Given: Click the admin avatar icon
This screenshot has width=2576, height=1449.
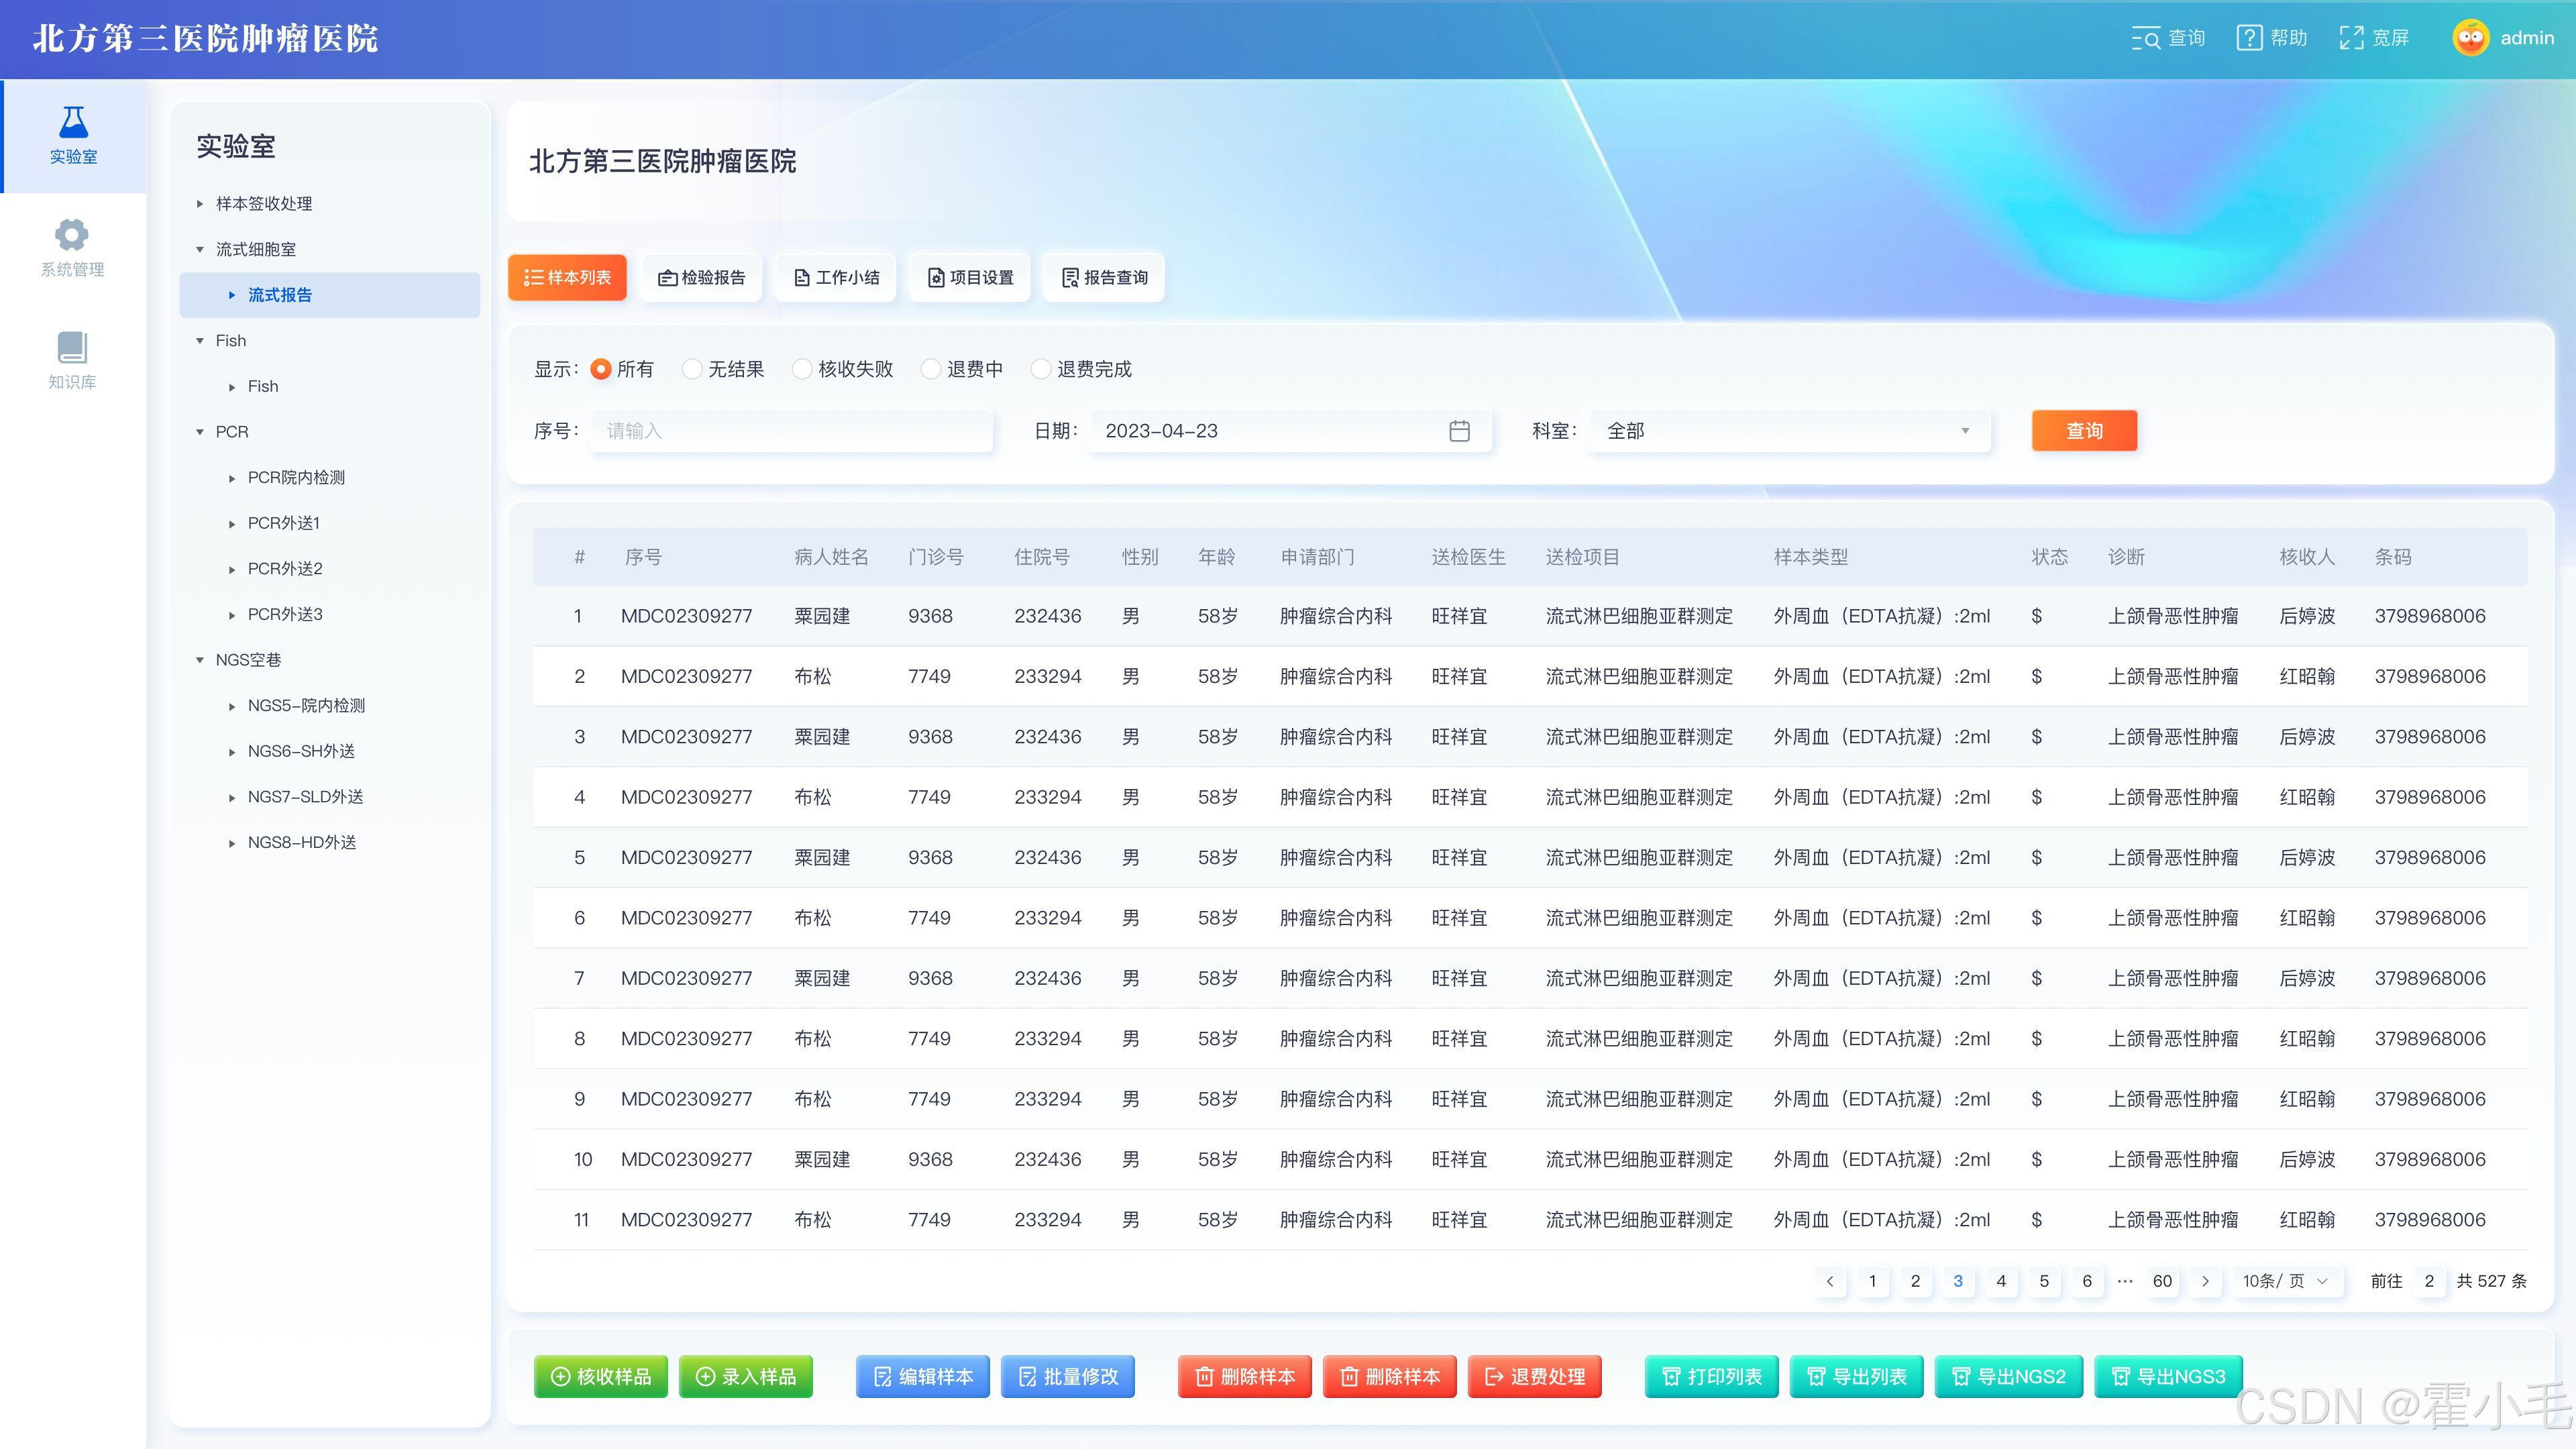Looking at the screenshot, I should point(2470,38).
